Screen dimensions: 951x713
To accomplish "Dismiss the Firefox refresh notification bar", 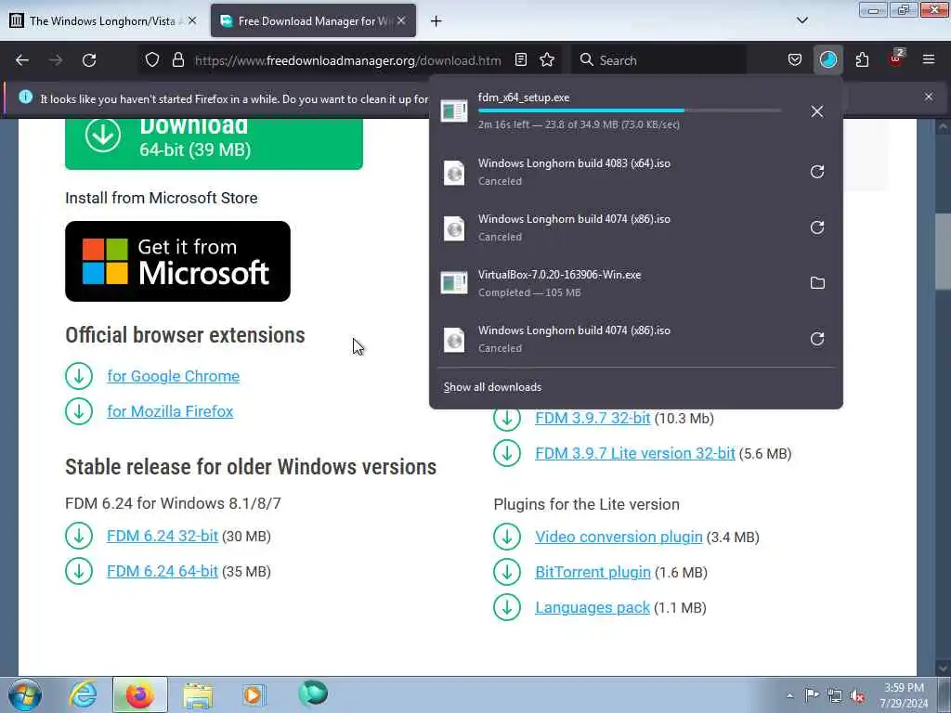I will click(929, 97).
